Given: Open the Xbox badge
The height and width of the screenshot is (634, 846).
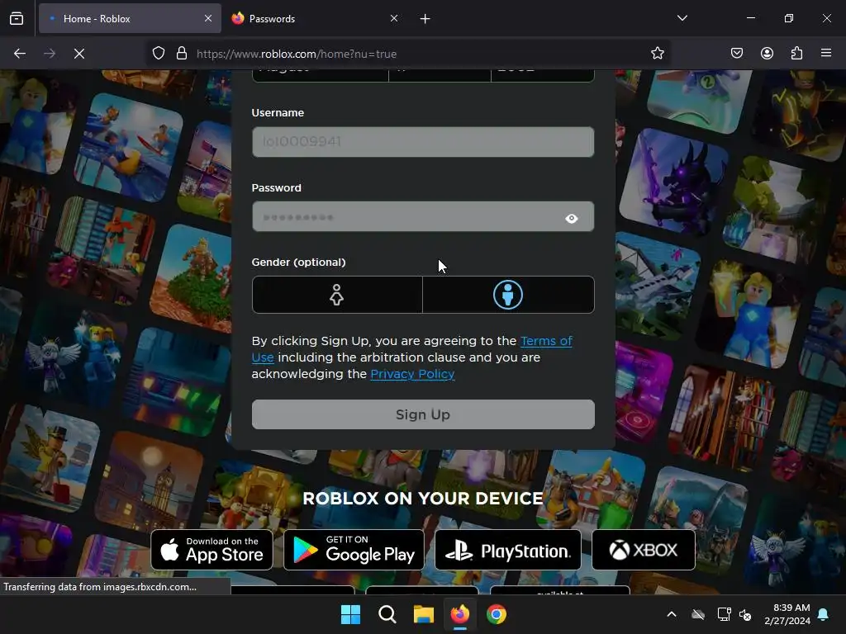Looking at the screenshot, I should [x=644, y=550].
